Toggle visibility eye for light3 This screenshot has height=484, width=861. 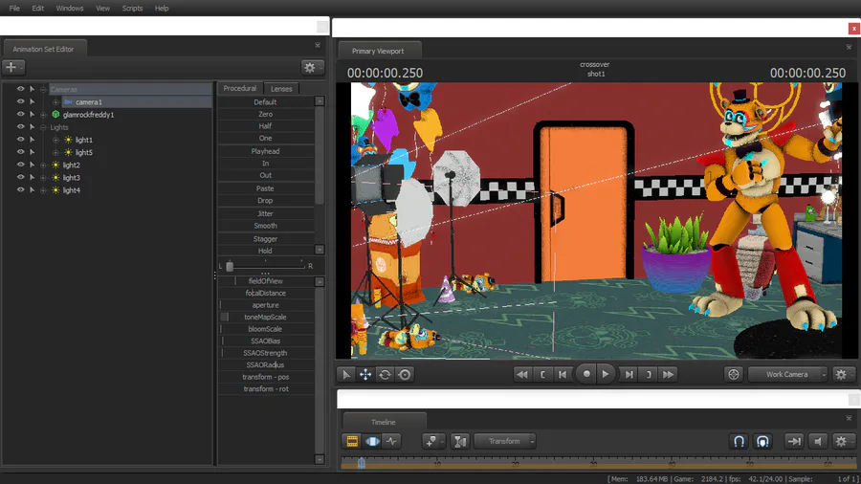(x=20, y=177)
